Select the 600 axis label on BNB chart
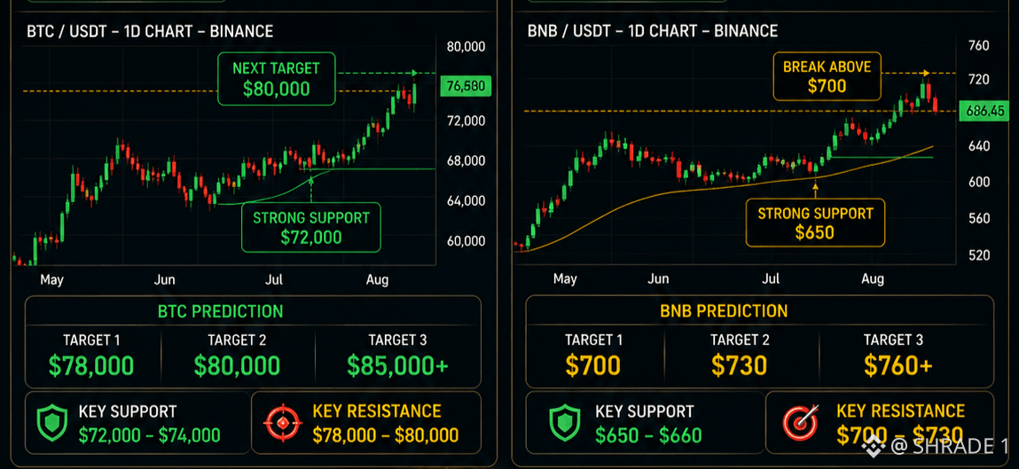1019x469 pixels. pyautogui.click(x=979, y=183)
